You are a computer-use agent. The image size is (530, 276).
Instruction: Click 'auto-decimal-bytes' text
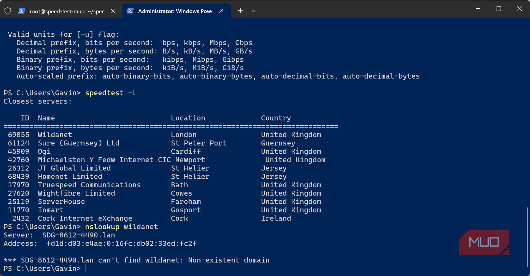(381, 76)
